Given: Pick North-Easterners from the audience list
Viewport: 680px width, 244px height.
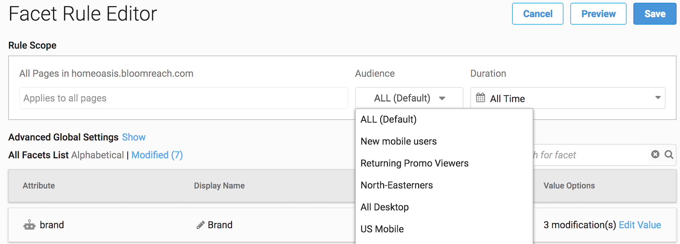Looking at the screenshot, I should click(397, 185).
